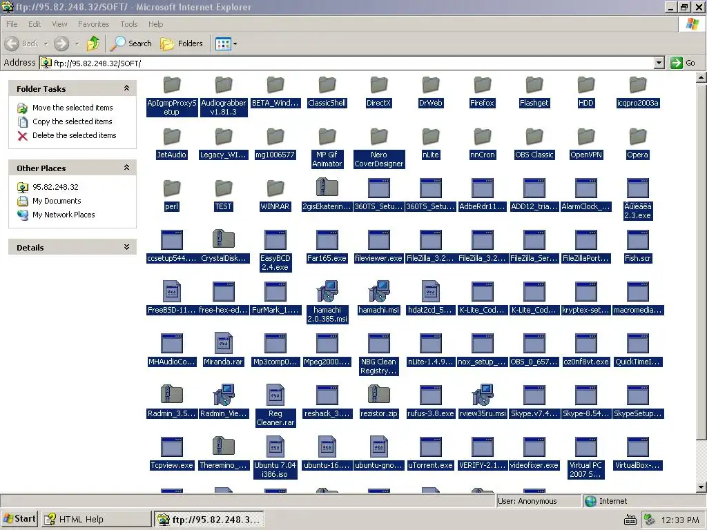Open the Back history dropdown arrow
707x530 pixels.
(x=46, y=43)
